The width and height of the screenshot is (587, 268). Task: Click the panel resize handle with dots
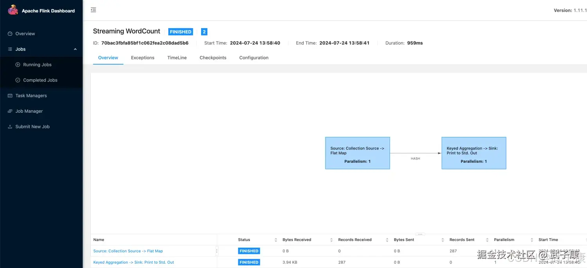tap(420, 234)
